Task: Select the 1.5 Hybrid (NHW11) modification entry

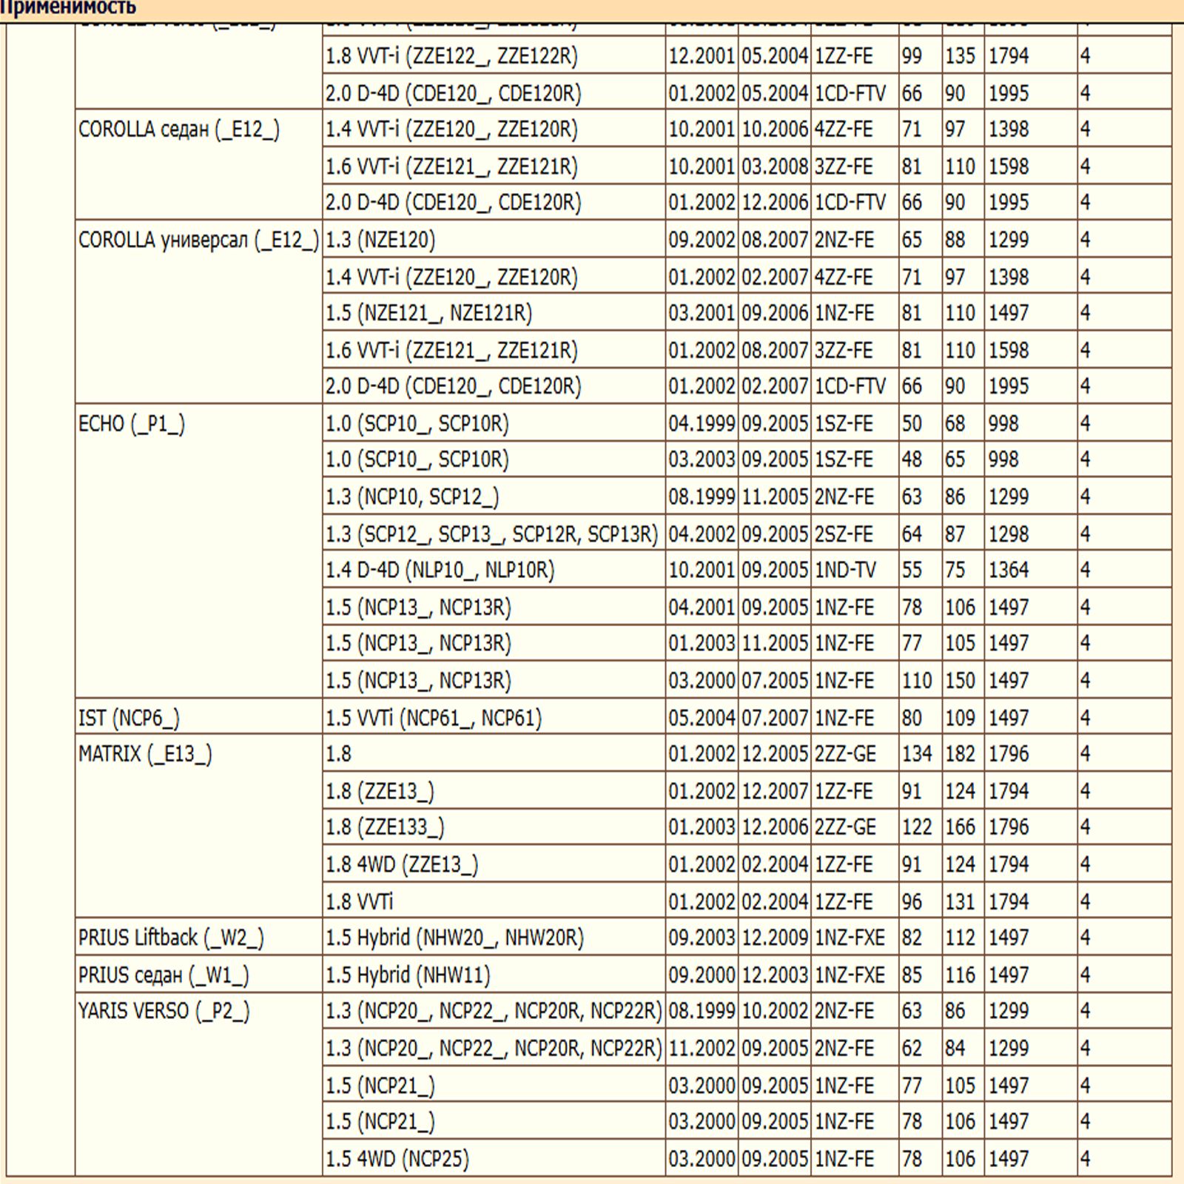Action: [408, 975]
